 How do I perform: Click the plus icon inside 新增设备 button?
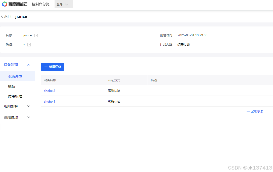pyautogui.click(x=46, y=67)
